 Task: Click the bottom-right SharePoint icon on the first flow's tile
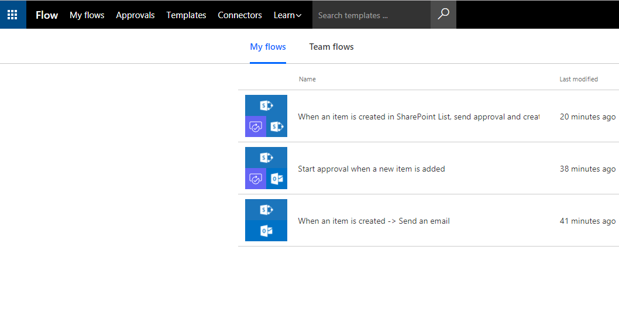tap(277, 126)
